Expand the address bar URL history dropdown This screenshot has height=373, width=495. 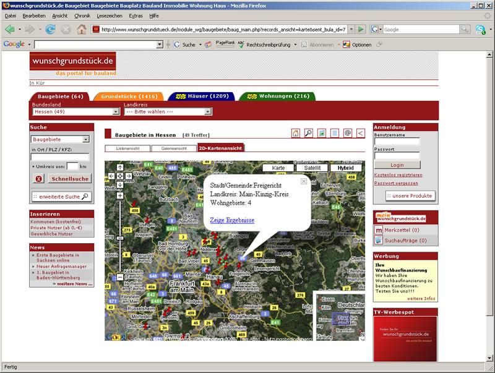(x=351, y=29)
